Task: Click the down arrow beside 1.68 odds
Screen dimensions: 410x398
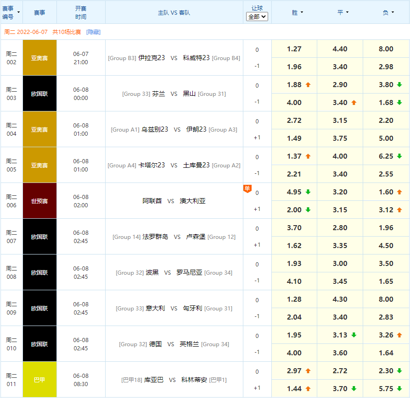Action: tap(399, 103)
